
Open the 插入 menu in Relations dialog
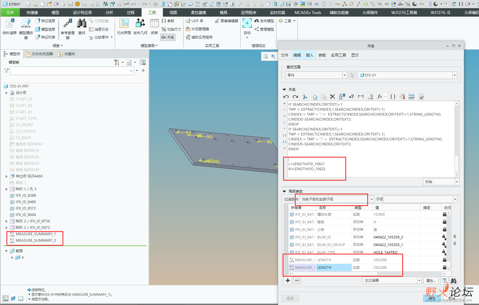[x=309, y=55]
